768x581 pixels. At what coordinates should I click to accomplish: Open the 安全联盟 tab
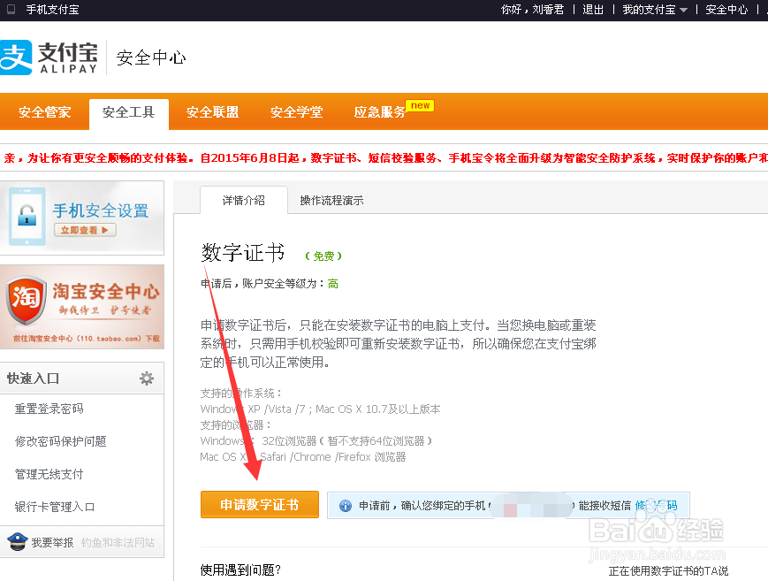point(213,112)
